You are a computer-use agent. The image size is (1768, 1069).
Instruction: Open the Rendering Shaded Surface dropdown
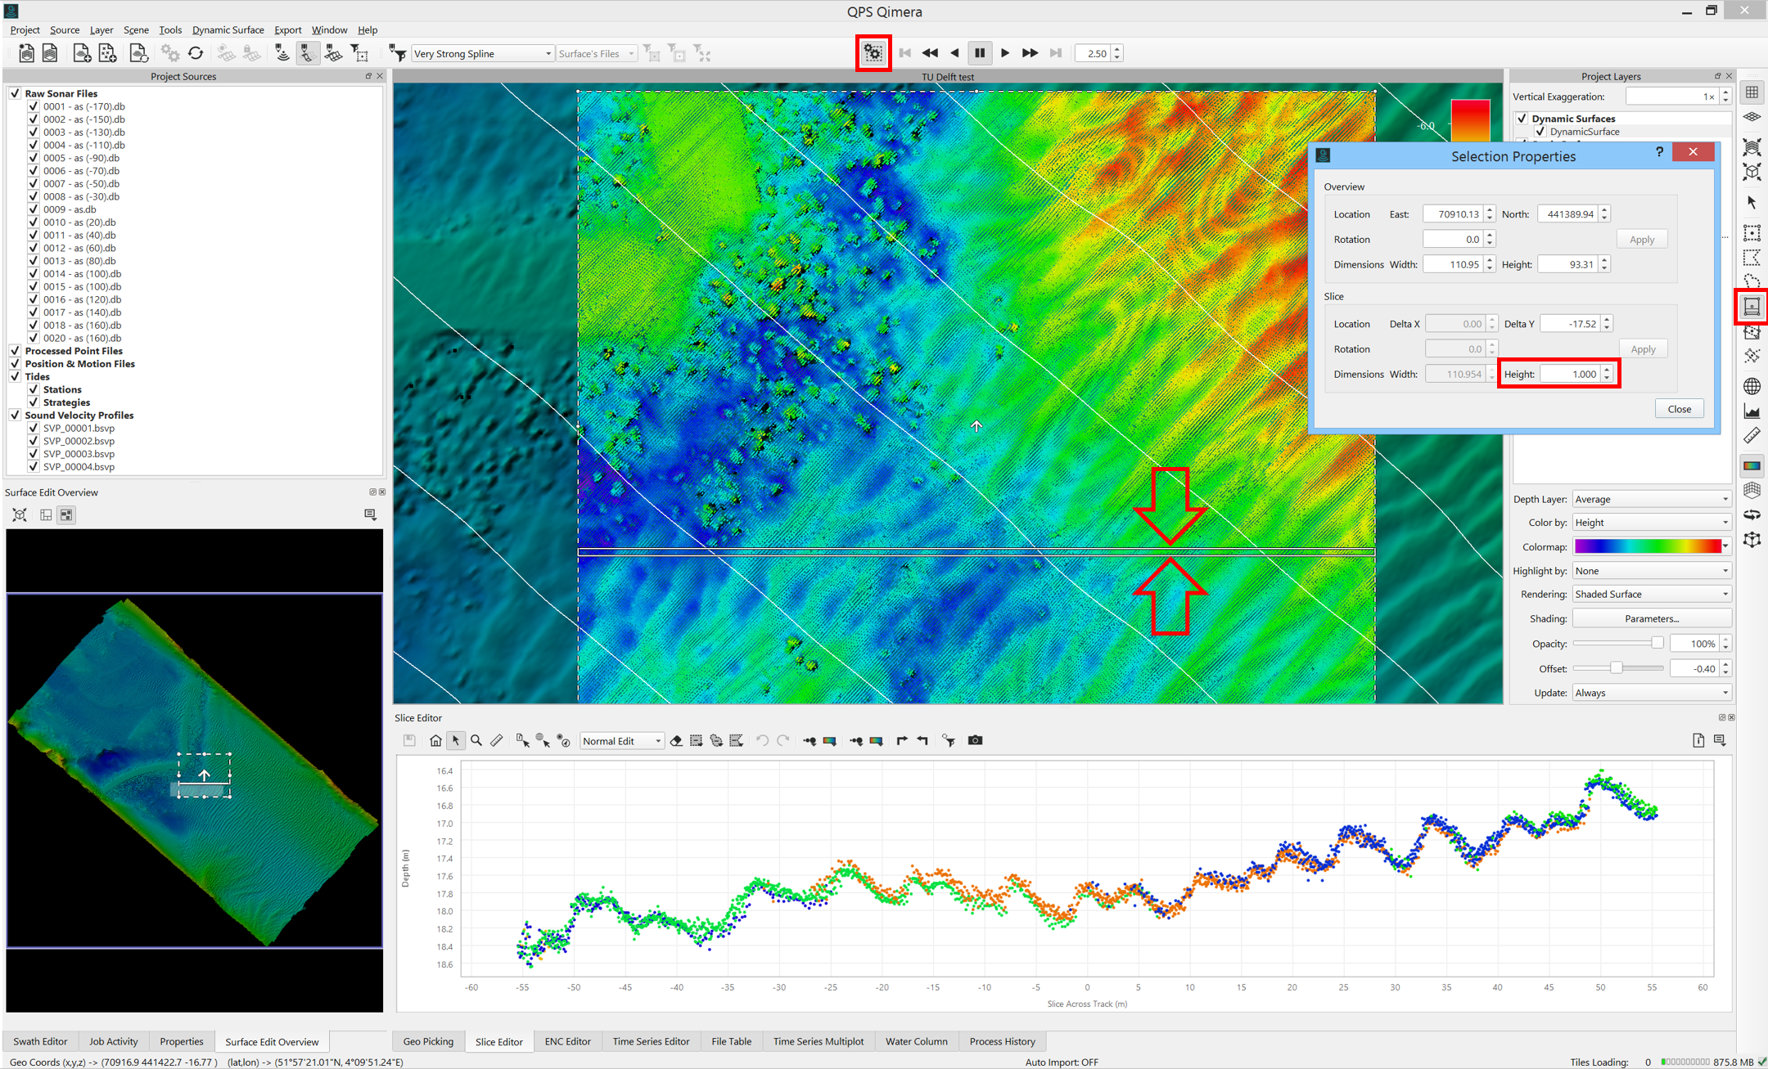[1651, 594]
